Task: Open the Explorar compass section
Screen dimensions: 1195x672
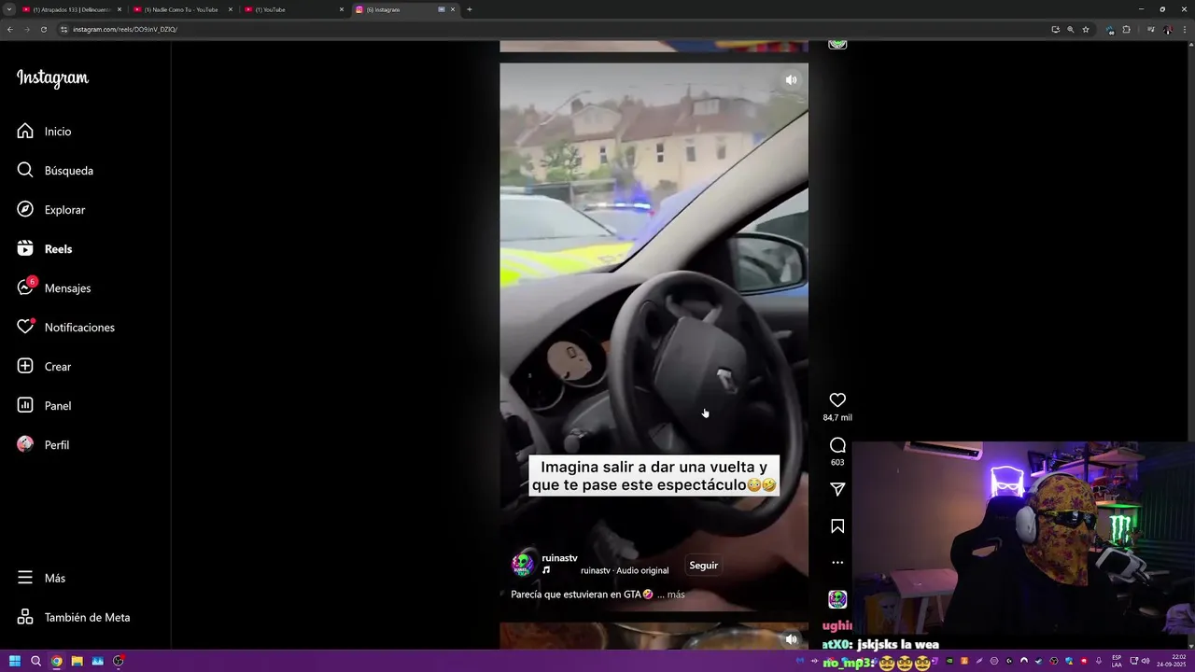Action: tap(51, 210)
